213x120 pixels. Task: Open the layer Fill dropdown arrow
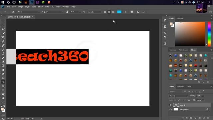click(x=203, y=100)
